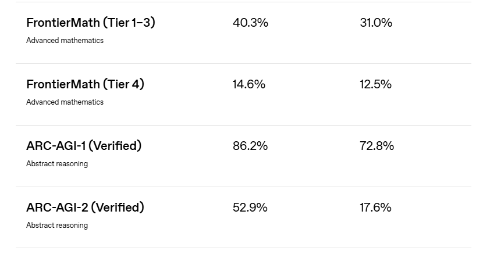Click divider line between ARC-AGI-1 and ARC-AGI-2 rows

[243, 187]
